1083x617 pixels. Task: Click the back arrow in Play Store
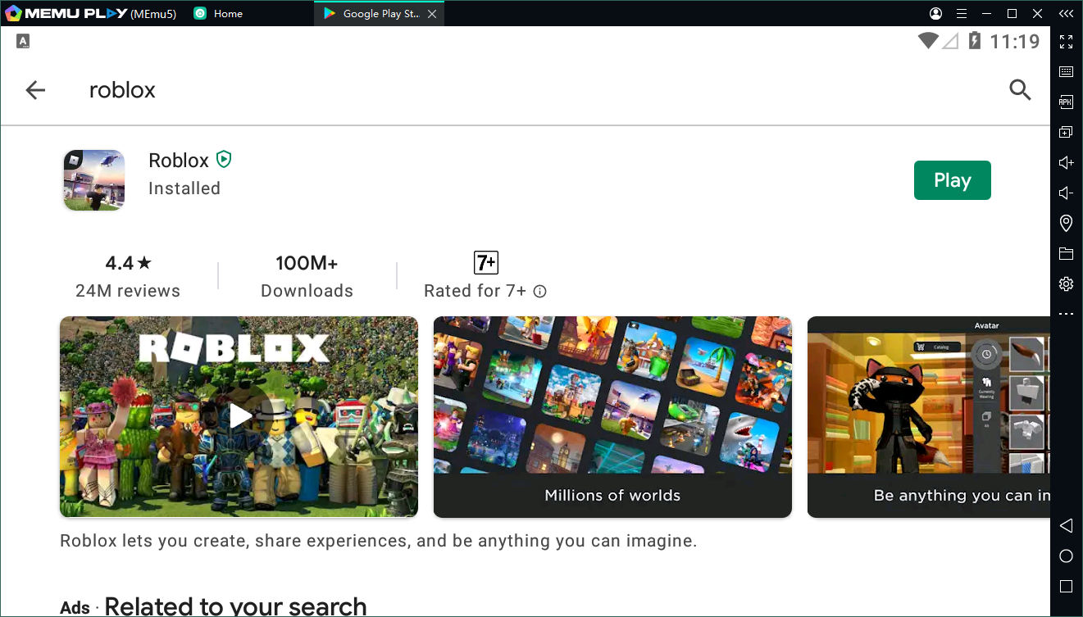pos(35,90)
